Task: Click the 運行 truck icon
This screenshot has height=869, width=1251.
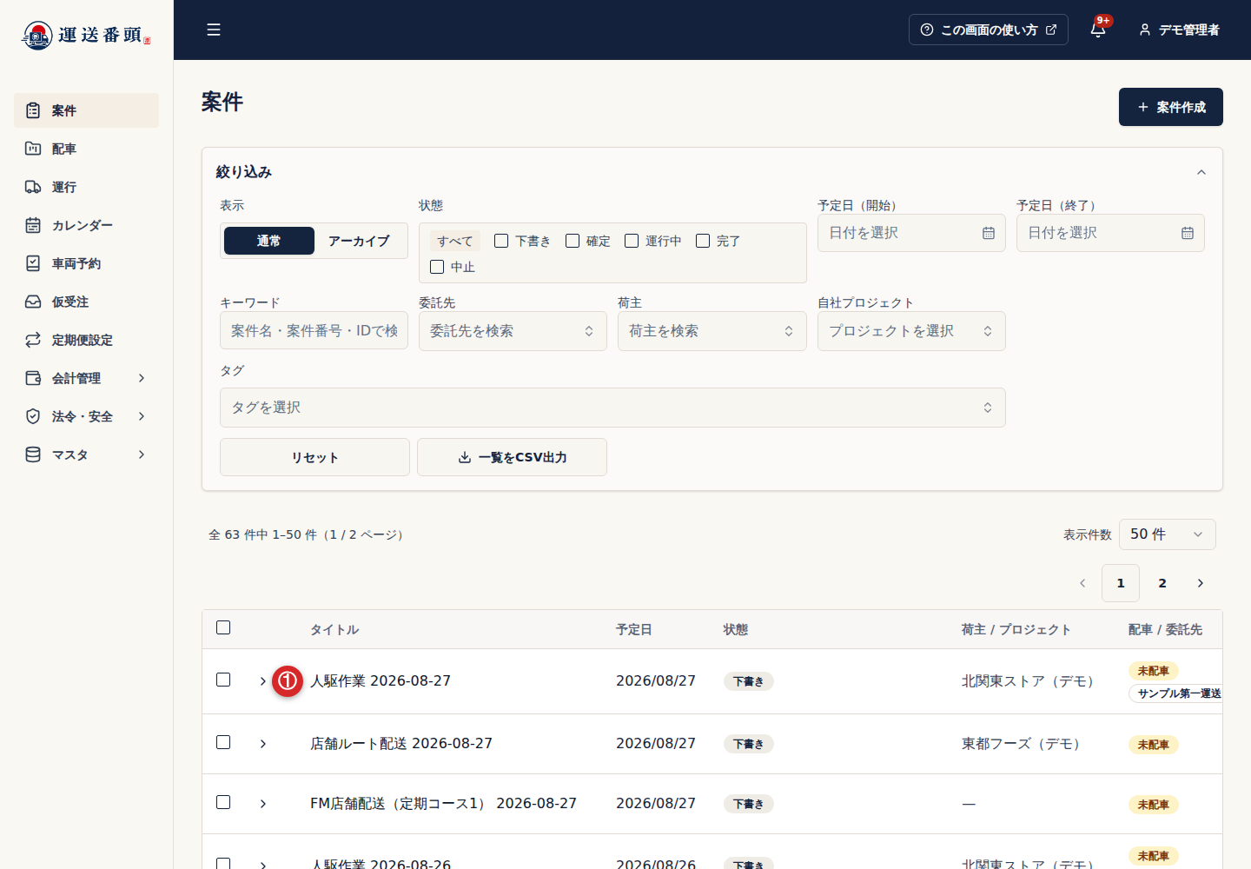Action: pyautogui.click(x=33, y=187)
